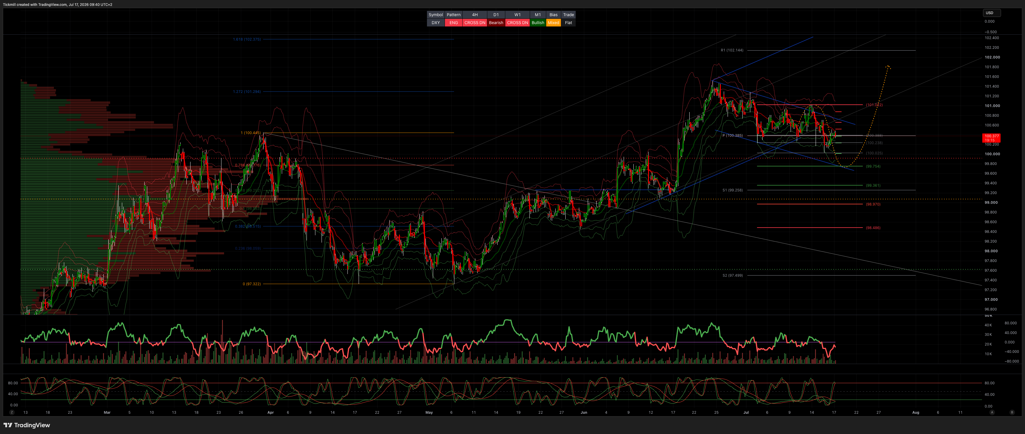Click the green (99.754) level label
The image size is (1025, 434).
point(873,166)
